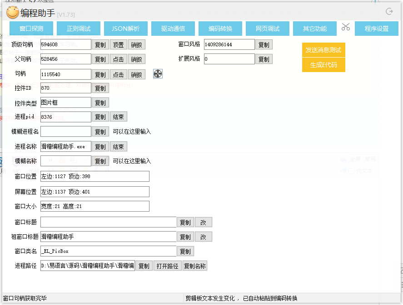Screen dimensions: 403x305
Task: Copy the 窗口风格 value
Action: (264, 45)
